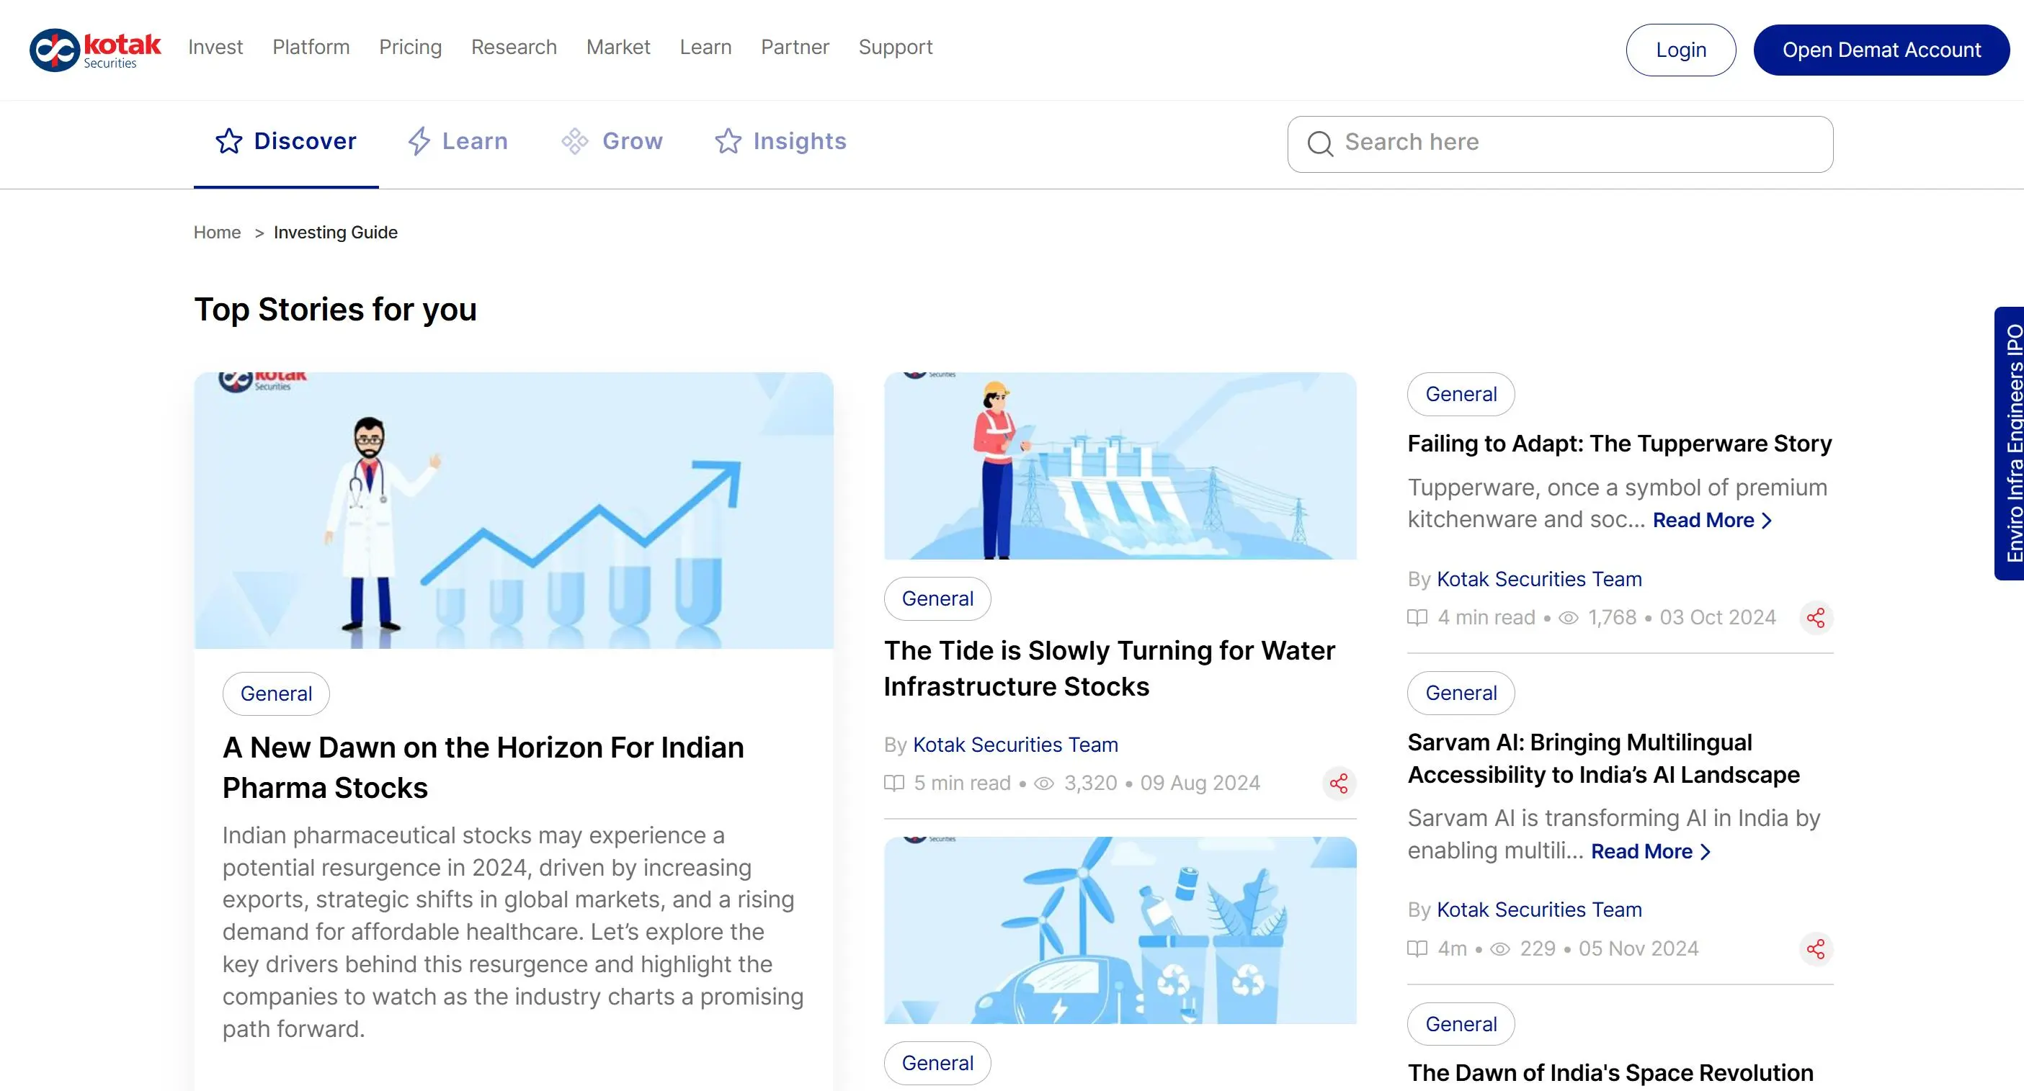Click the Login button

[x=1680, y=50]
